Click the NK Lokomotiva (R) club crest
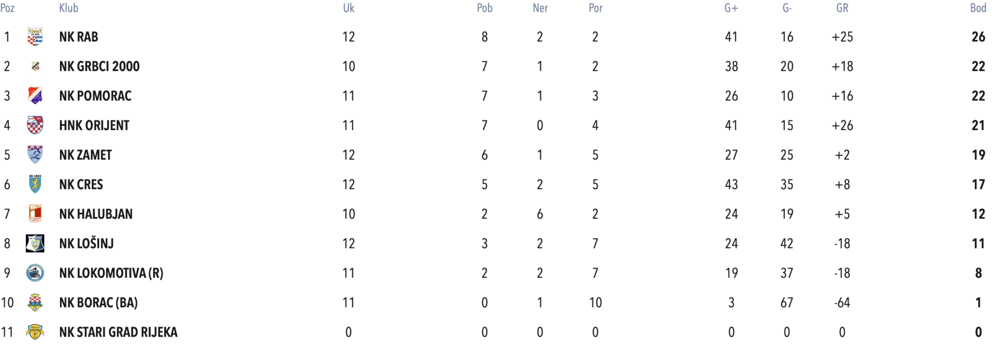 [35, 273]
